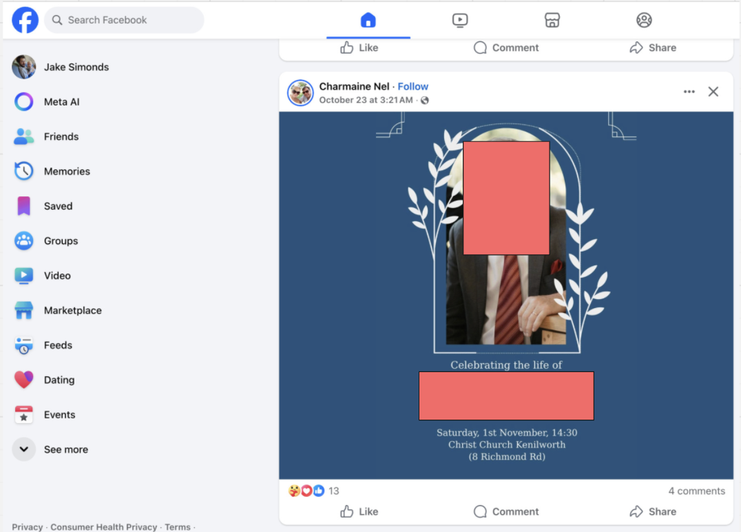Open Saved bookmark icon in sidebar
The height and width of the screenshot is (532, 741).
click(x=24, y=206)
